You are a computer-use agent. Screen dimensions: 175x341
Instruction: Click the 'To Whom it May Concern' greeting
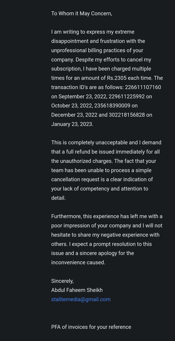pyautogui.click(x=82, y=13)
